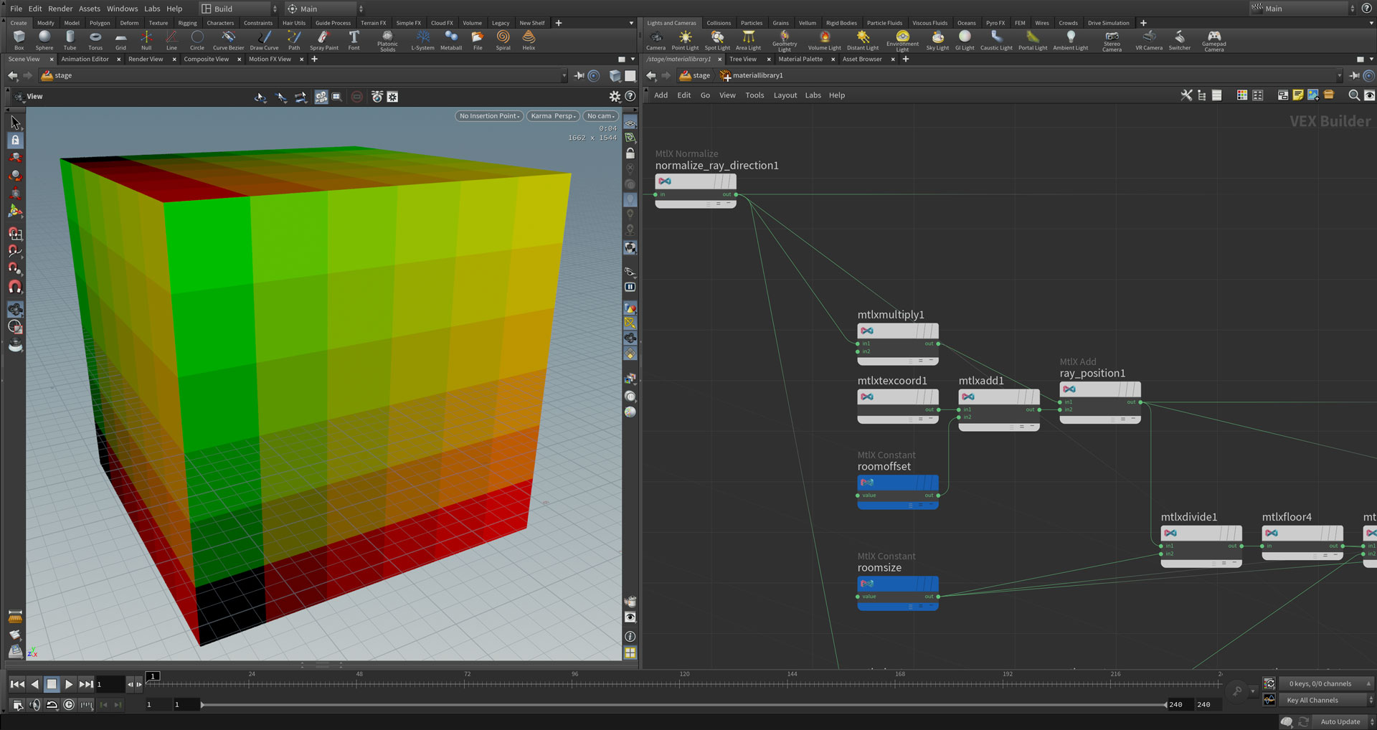Jump to the first frame

pos(17,684)
